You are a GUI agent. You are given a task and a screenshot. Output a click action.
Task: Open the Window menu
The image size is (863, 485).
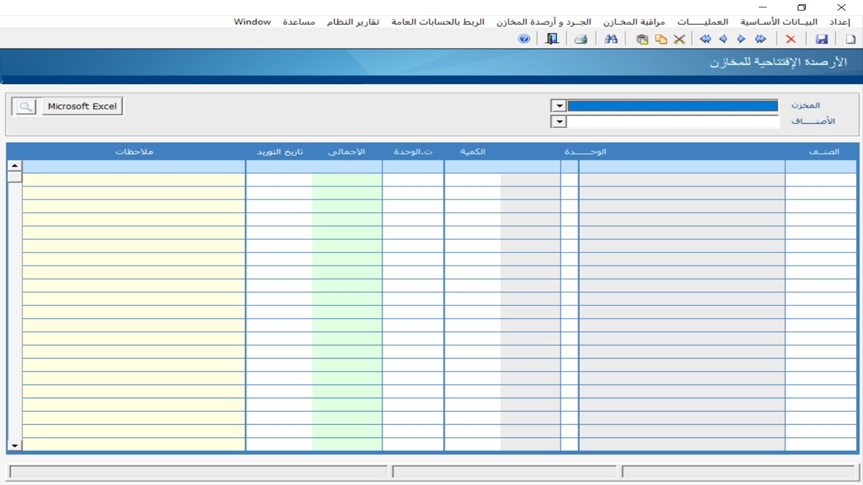pyautogui.click(x=252, y=22)
